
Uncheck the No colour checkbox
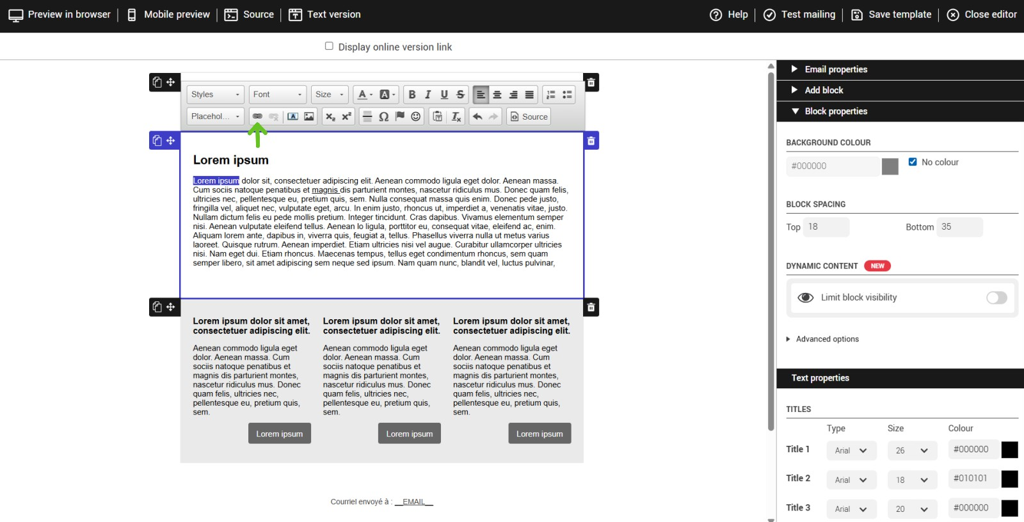click(913, 162)
